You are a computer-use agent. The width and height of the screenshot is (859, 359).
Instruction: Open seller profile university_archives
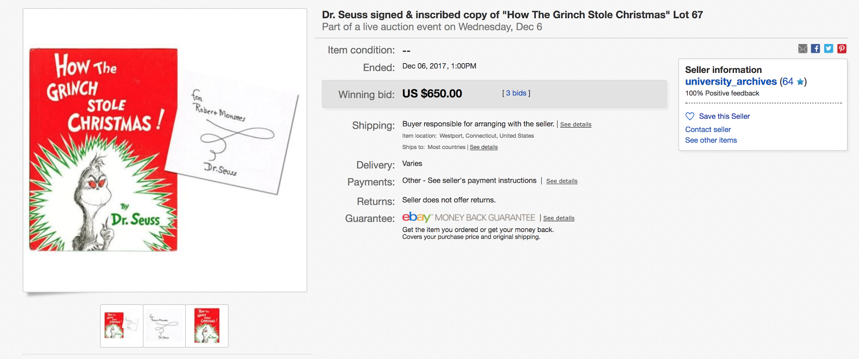[731, 81]
